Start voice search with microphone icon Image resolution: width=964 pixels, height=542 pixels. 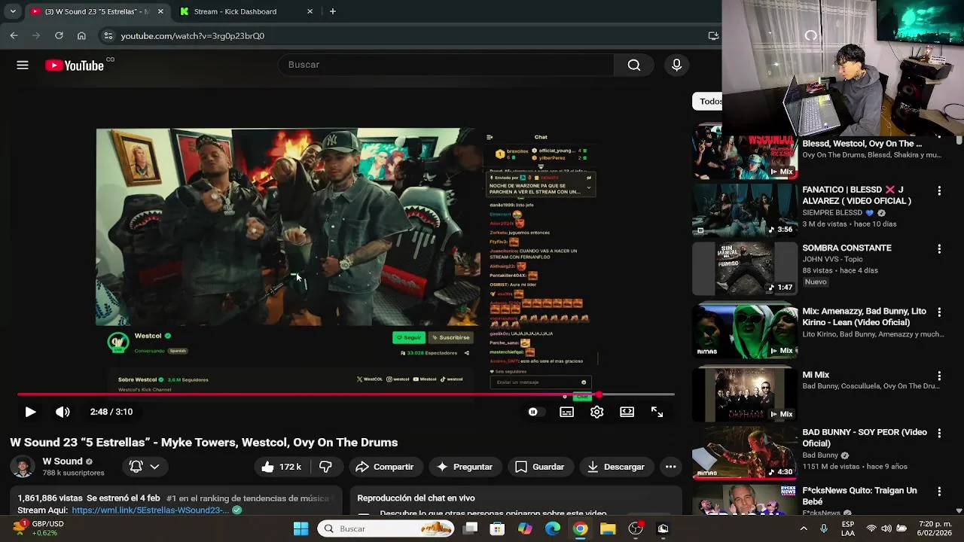click(676, 65)
